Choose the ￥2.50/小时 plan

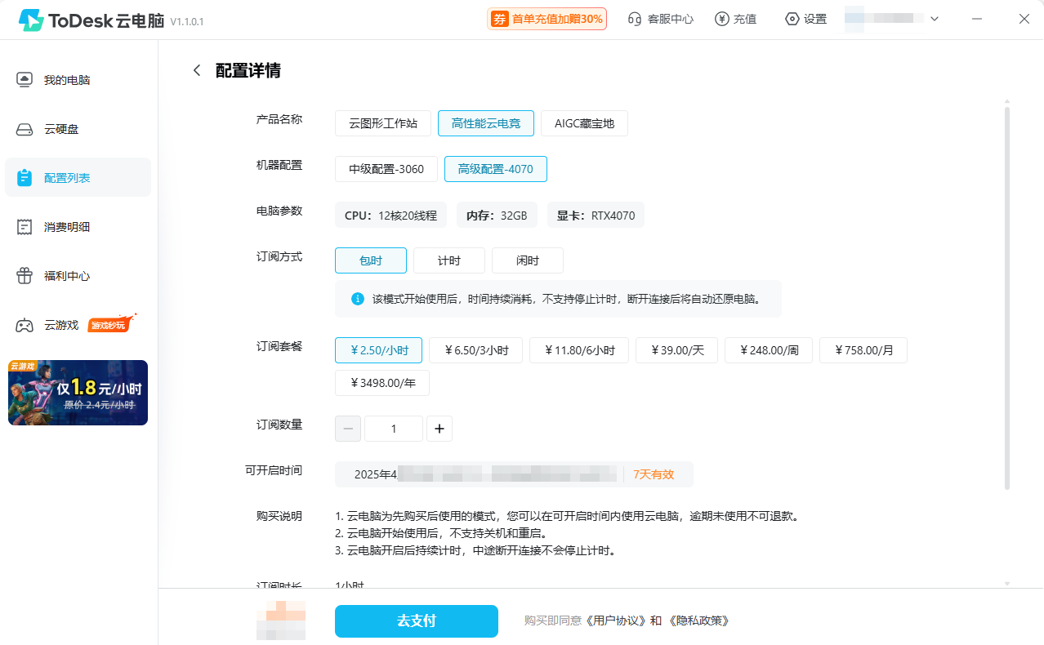(378, 350)
